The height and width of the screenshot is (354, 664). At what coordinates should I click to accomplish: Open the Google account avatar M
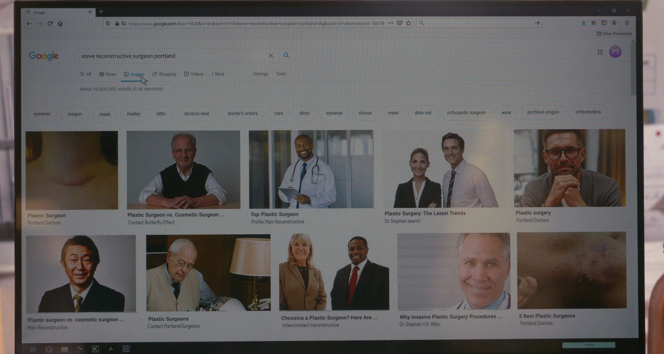tap(615, 52)
